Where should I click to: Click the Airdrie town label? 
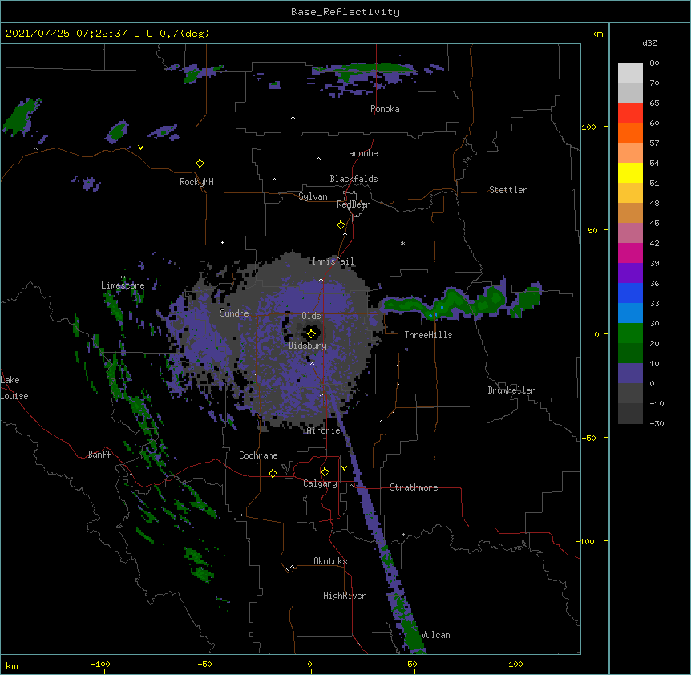click(324, 430)
